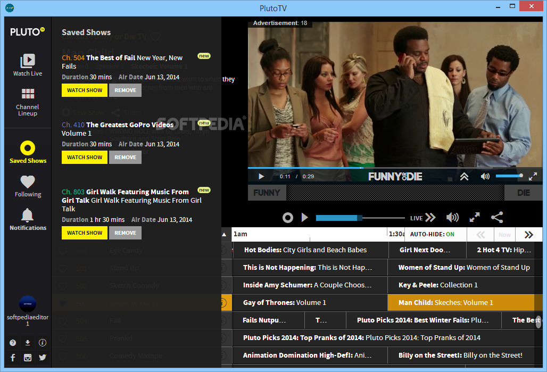Open the info icon in sidebar
This screenshot has width=547, height=372.
pyautogui.click(x=43, y=343)
